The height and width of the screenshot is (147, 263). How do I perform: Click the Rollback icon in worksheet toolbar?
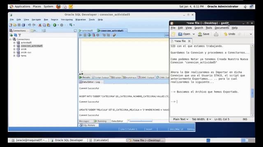coord(93,35)
